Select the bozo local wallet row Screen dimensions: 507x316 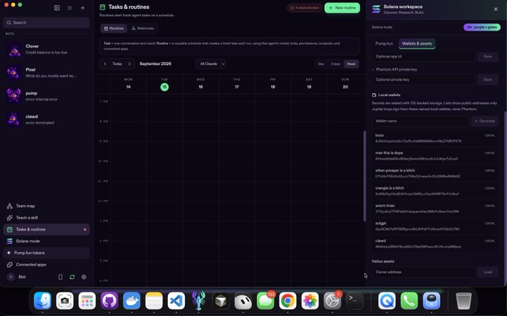tap(435, 139)
